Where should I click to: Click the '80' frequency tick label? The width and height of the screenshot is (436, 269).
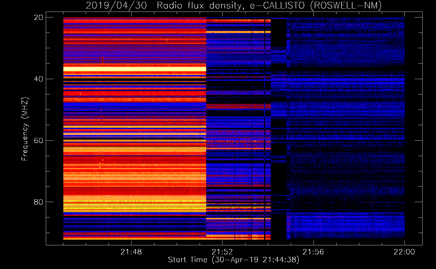point(38,202)
